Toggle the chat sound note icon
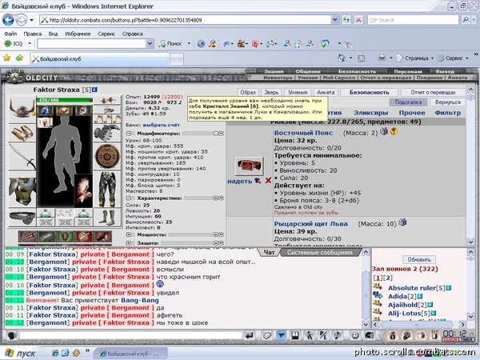Screen dimensions: 480x360 pos(338,336)
